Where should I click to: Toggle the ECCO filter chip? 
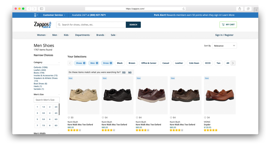208,63
